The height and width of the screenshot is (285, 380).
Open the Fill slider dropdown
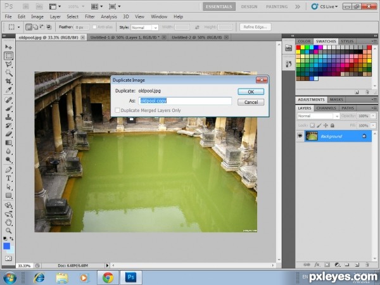click(x=374, y=125)
